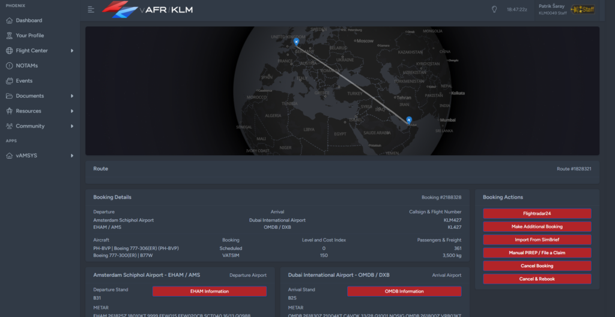Click the Cancel & Rebook button

pos(537,279)
